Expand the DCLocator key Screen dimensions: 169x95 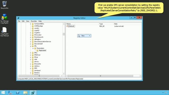[31, 35]
